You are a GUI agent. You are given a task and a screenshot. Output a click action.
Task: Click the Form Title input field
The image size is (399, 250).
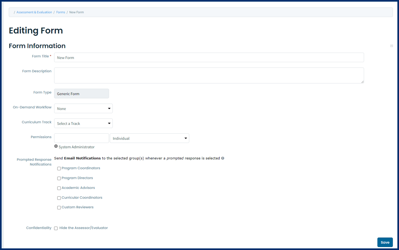coord(209,57)
